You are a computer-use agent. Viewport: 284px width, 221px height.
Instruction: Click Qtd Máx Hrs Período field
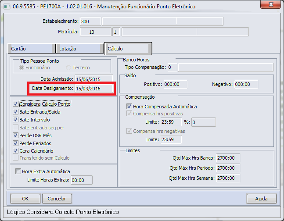[228, 168]
